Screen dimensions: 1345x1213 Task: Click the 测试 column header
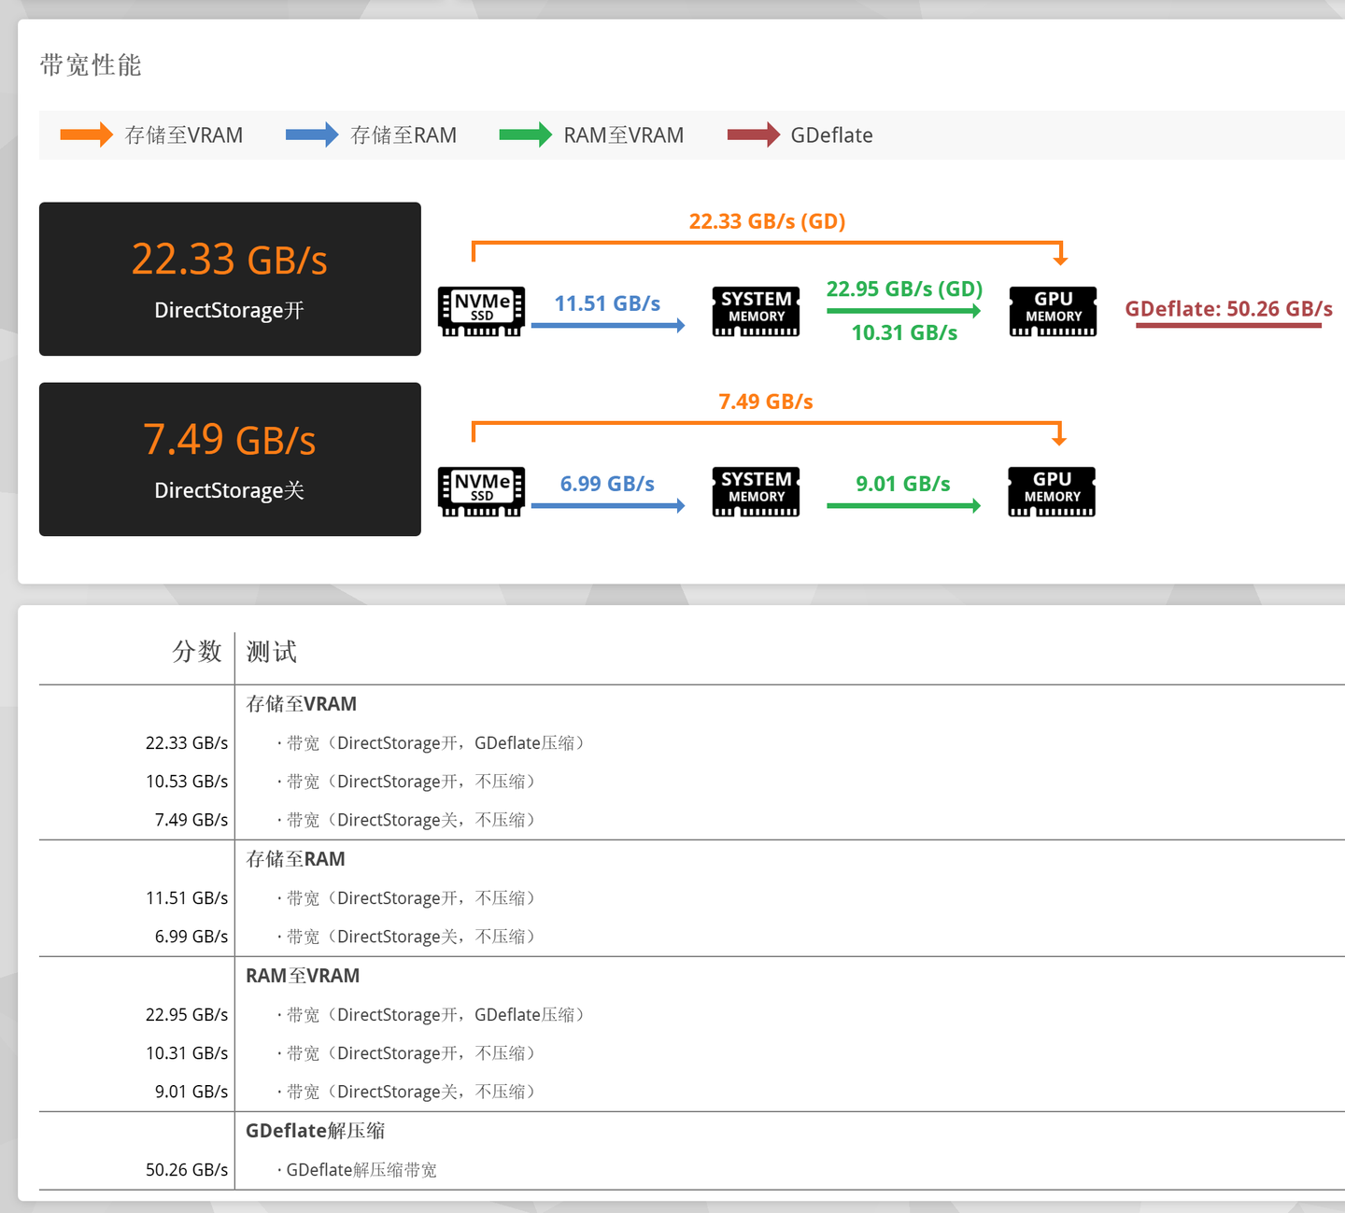(272, 651)
